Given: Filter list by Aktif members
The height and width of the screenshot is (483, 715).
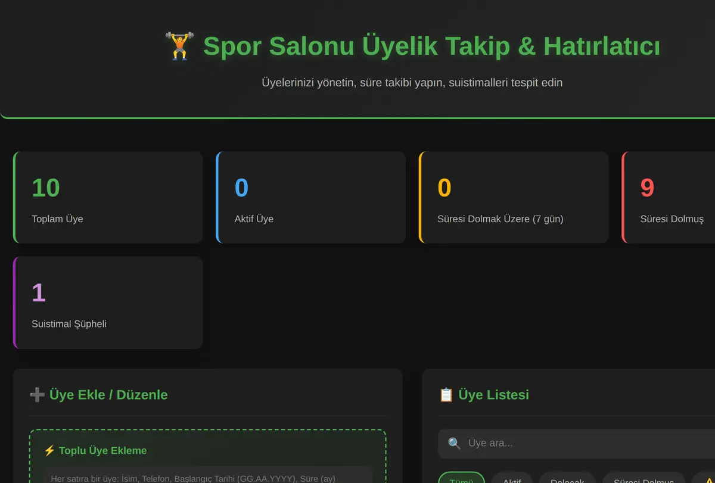Looking at the screenshot, I should click(512, 478).
